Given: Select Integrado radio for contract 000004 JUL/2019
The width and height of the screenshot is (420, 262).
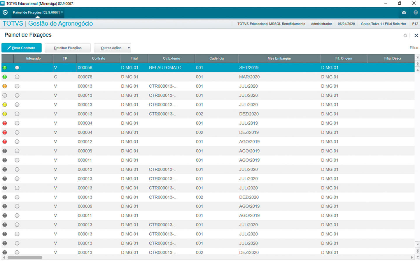Looking at the screenshot, I should [x=17, y=123].
